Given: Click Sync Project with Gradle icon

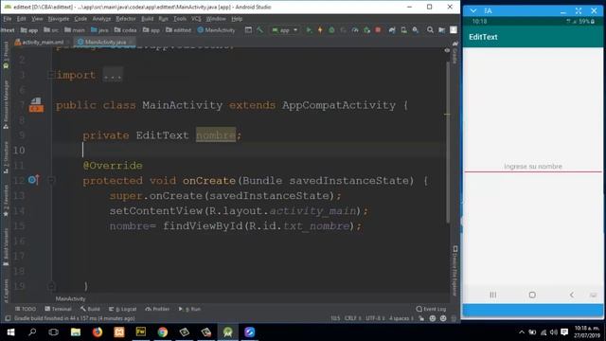Looking at the screenshot, I should pos(392,30).
